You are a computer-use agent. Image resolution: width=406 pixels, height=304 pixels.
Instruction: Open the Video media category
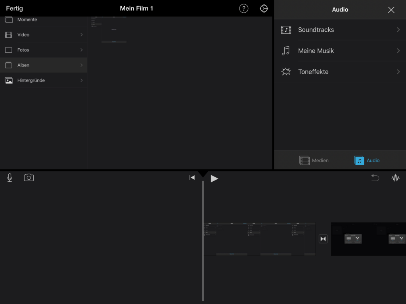44,35
